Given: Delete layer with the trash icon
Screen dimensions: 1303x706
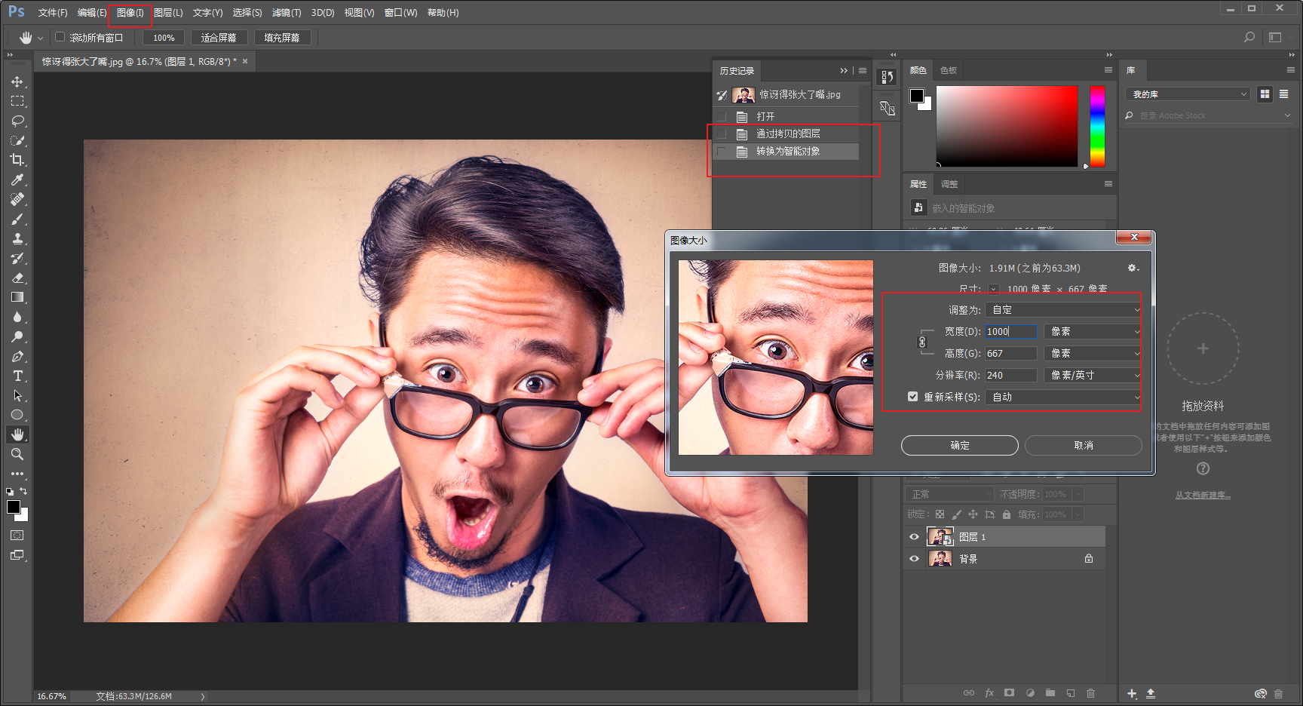Looking at the screenshot, I should (x=1090, y=692).
